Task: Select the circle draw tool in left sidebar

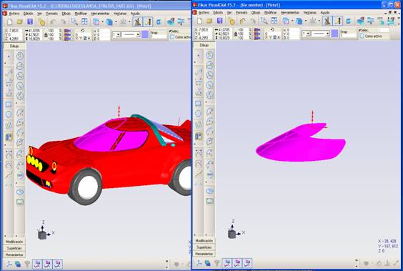Action: click(9, 114)
